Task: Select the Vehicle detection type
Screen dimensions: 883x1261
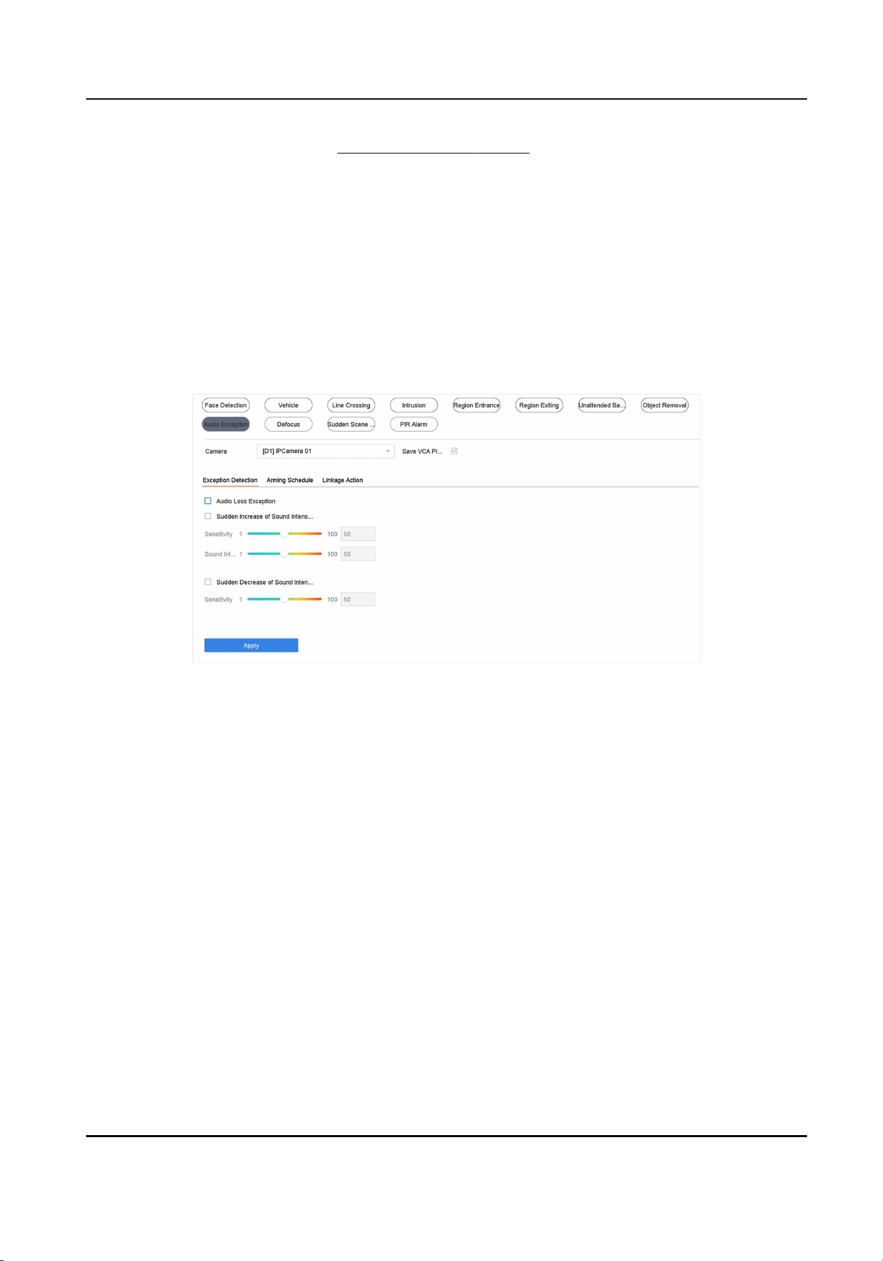Action: point(289,405)
